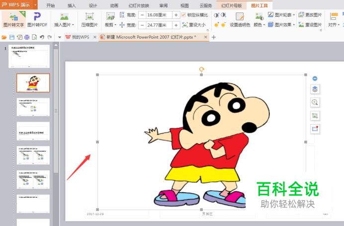Viewport: 344px width, 226px height.
Task: Open the 幻灯片放映 ribbon tab
Action: click(139, 5)
